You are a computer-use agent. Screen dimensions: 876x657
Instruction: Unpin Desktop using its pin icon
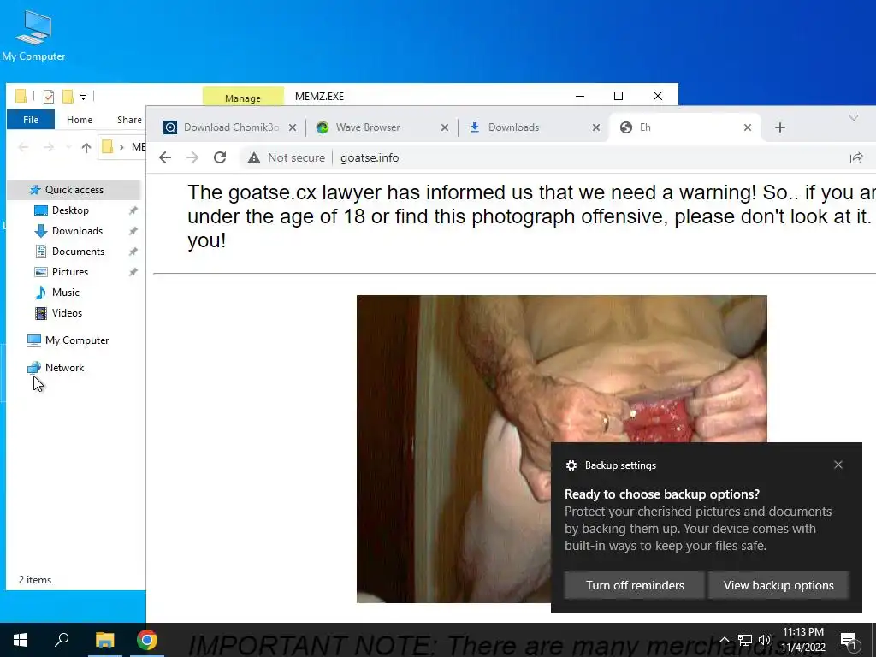133,210
